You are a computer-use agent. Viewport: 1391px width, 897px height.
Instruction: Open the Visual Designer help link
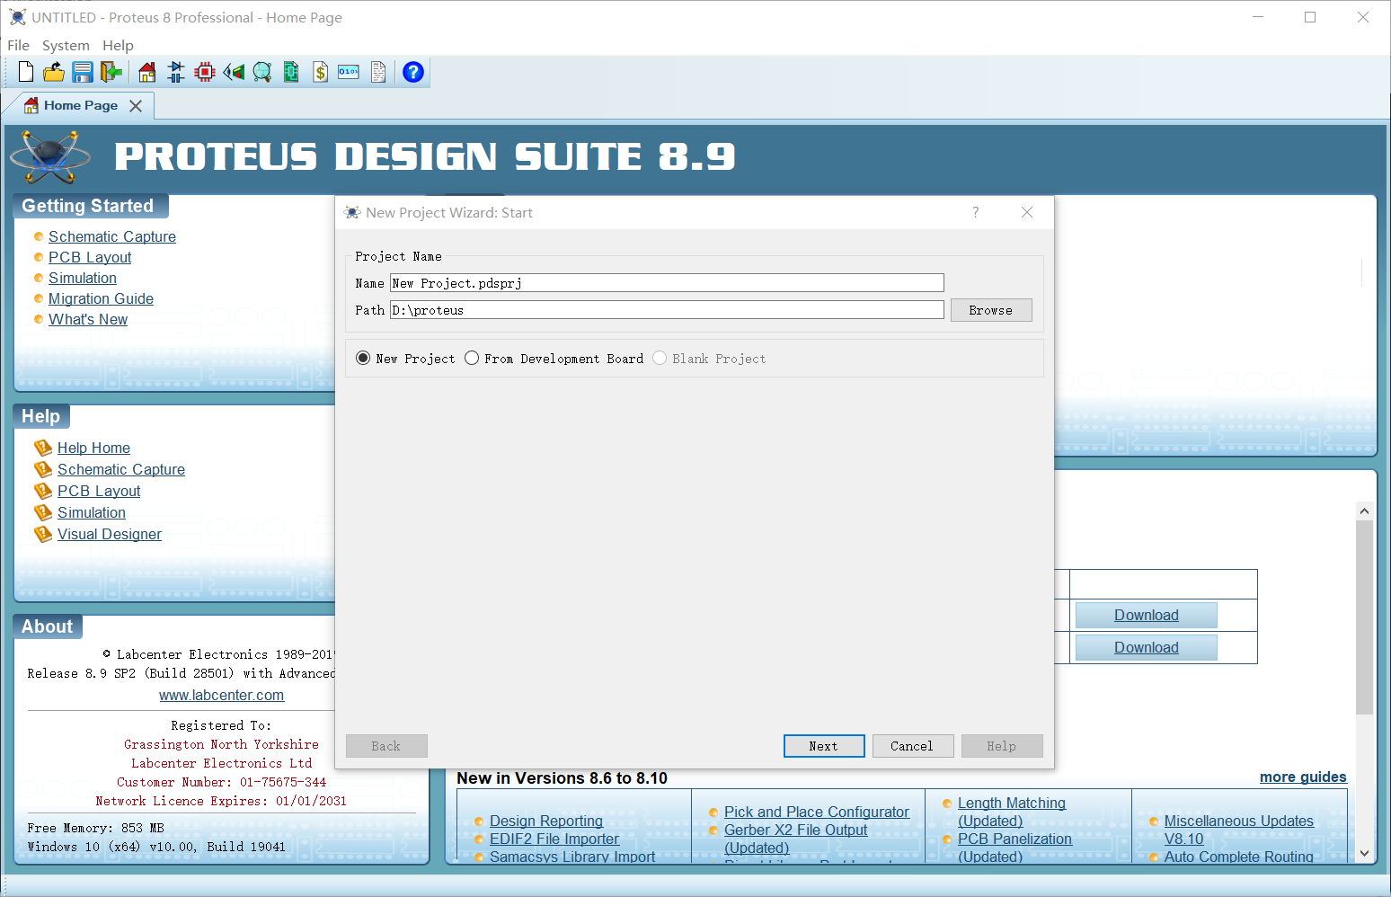(x=110, y=534)
